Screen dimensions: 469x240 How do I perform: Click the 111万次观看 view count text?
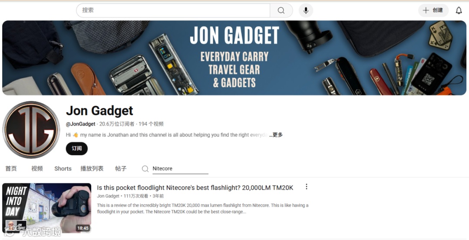136,196
